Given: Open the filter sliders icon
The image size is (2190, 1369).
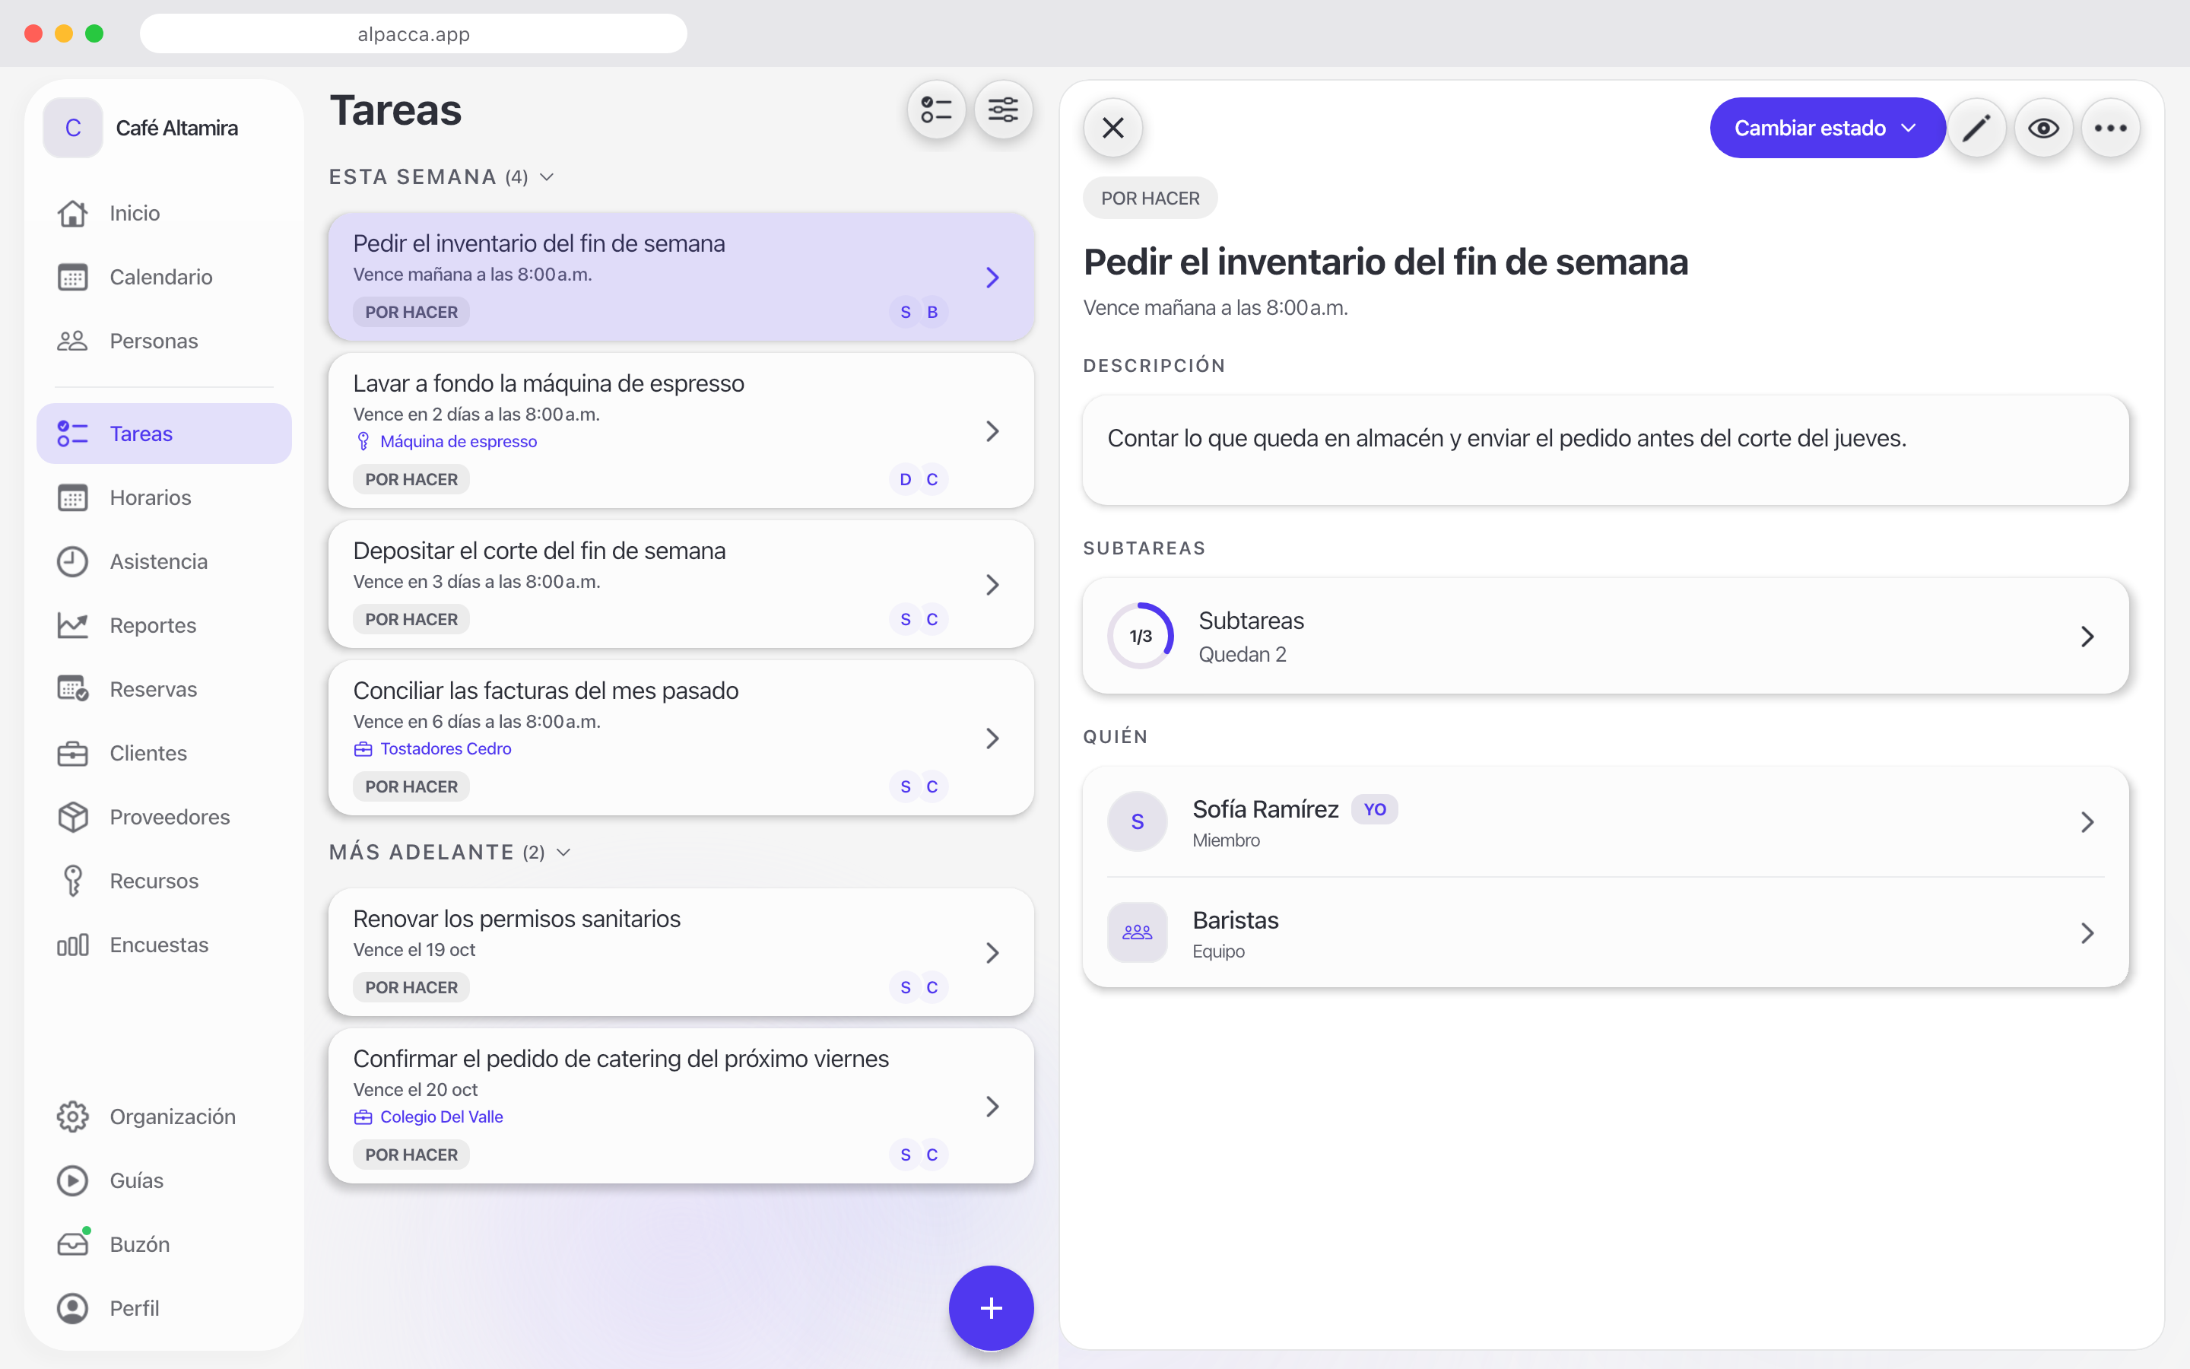Looking at the screenshot, I should click(1003, 110).
